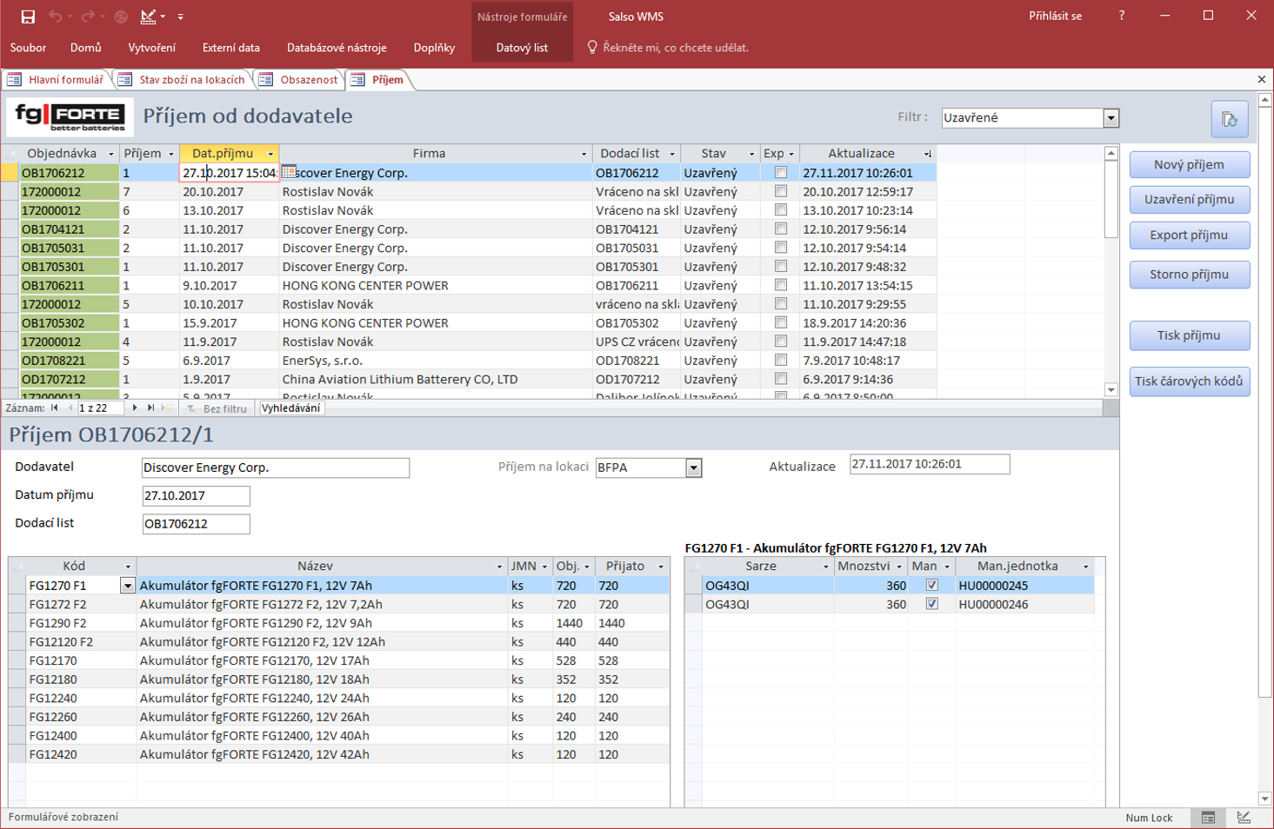Toggle Man checkbox for unit HU00000246
Image resolution: width=1274 pixels, height=829 pixels.
(x=931, y=604)
